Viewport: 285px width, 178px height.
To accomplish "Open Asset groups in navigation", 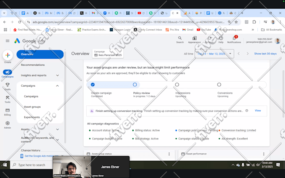I will click(x=32, y=107).
